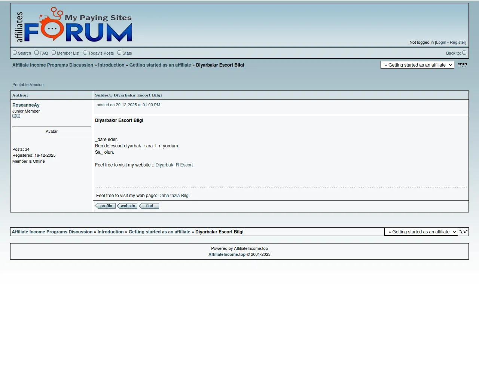Click the icon beside Stats

tap(119, 53)
